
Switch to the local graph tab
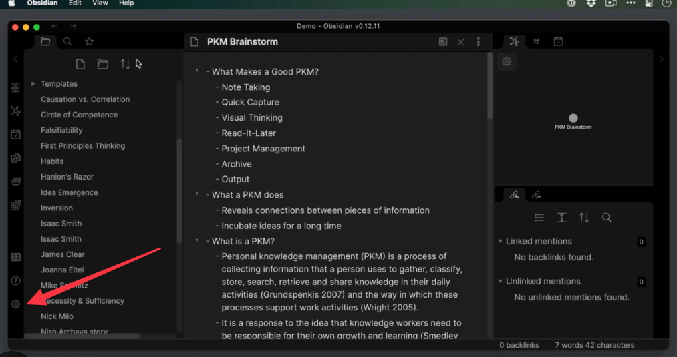pyautogui.click(x=514, y=41)
